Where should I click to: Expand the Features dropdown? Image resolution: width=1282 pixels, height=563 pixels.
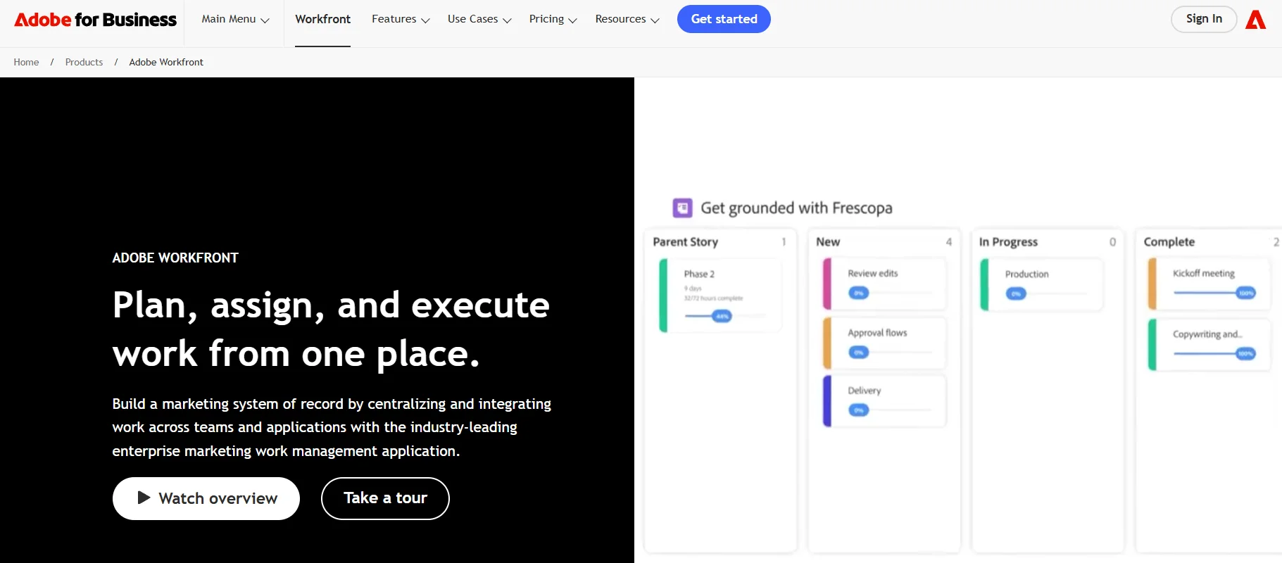click(399, 19)
